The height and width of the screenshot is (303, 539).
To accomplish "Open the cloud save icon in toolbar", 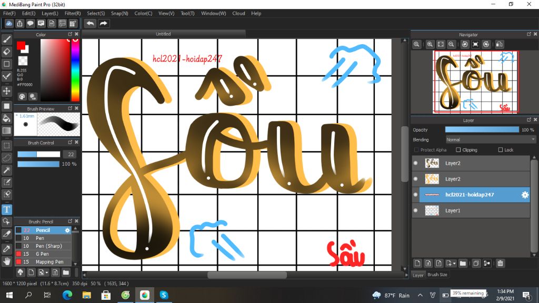I will (9, 23).
